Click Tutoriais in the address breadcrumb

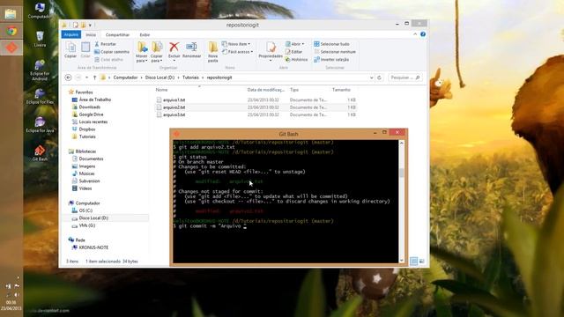[x=190, y=77]
